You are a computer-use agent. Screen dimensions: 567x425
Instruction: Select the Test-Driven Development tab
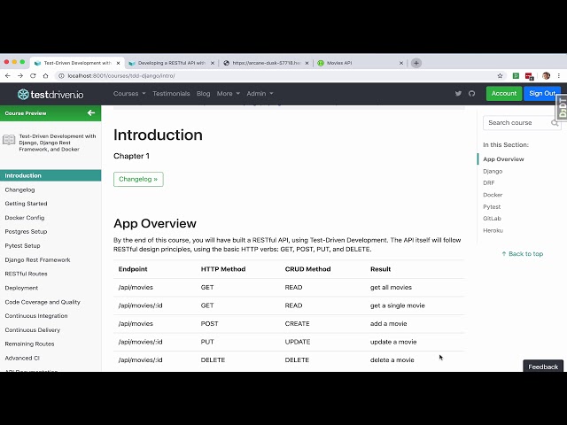[77, 63]
